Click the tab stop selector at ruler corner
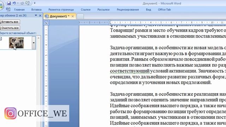Screen dimensions: 226x127 [46, 23]
